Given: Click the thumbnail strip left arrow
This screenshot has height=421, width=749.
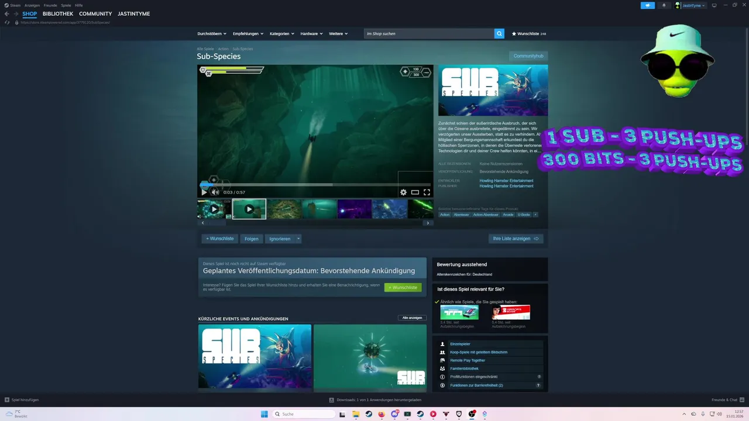Looking at the screenshot, I should [202, 223].
